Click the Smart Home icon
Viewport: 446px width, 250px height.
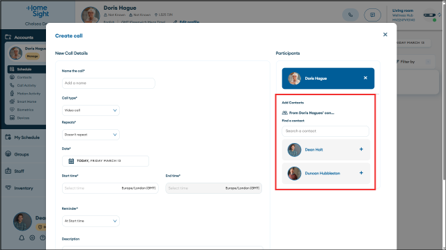[12, 101]
